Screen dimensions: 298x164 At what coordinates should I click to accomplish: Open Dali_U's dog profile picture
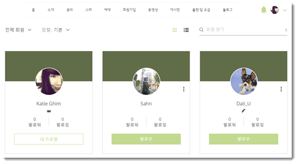pos(244,81)
